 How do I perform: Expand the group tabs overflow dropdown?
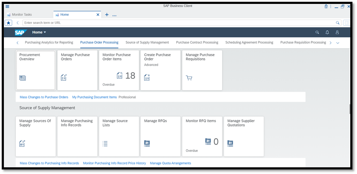coord(338,43)
